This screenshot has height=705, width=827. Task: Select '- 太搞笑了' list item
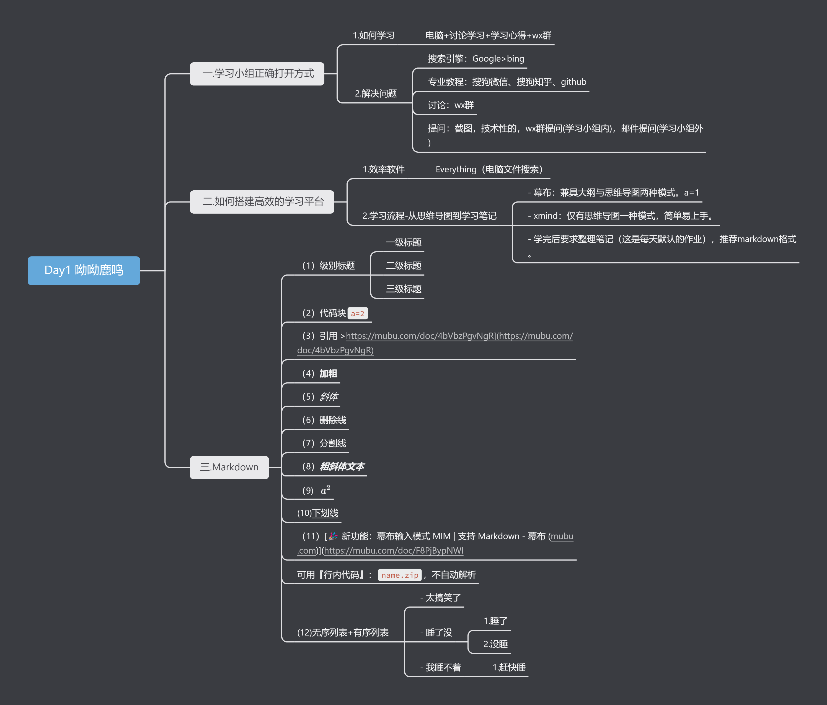click(440, 598)
